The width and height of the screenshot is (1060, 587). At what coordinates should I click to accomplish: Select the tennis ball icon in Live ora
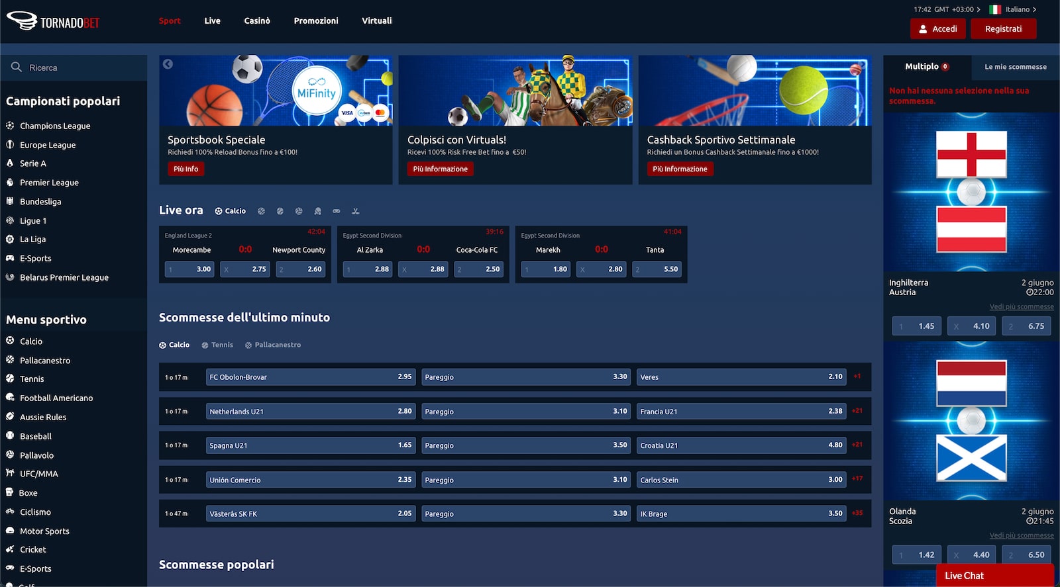click(280, 211)
